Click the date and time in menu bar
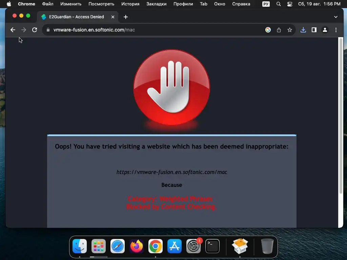The image size is (347, 260). [x=319, y=4]
